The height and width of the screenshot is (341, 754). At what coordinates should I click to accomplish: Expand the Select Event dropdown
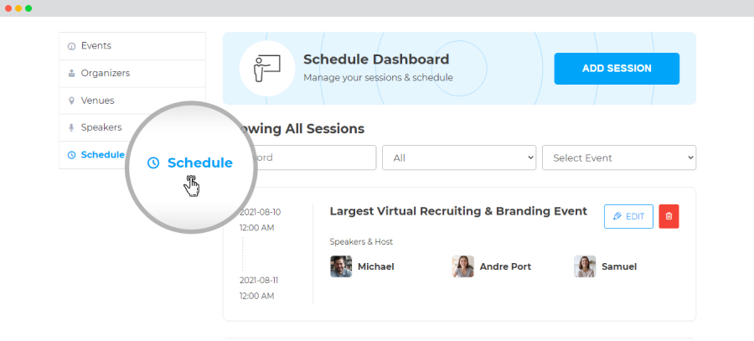tap(619, 158)
